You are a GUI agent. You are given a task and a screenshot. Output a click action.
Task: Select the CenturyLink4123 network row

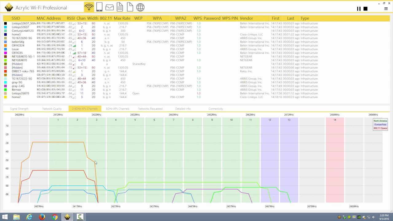196,31
